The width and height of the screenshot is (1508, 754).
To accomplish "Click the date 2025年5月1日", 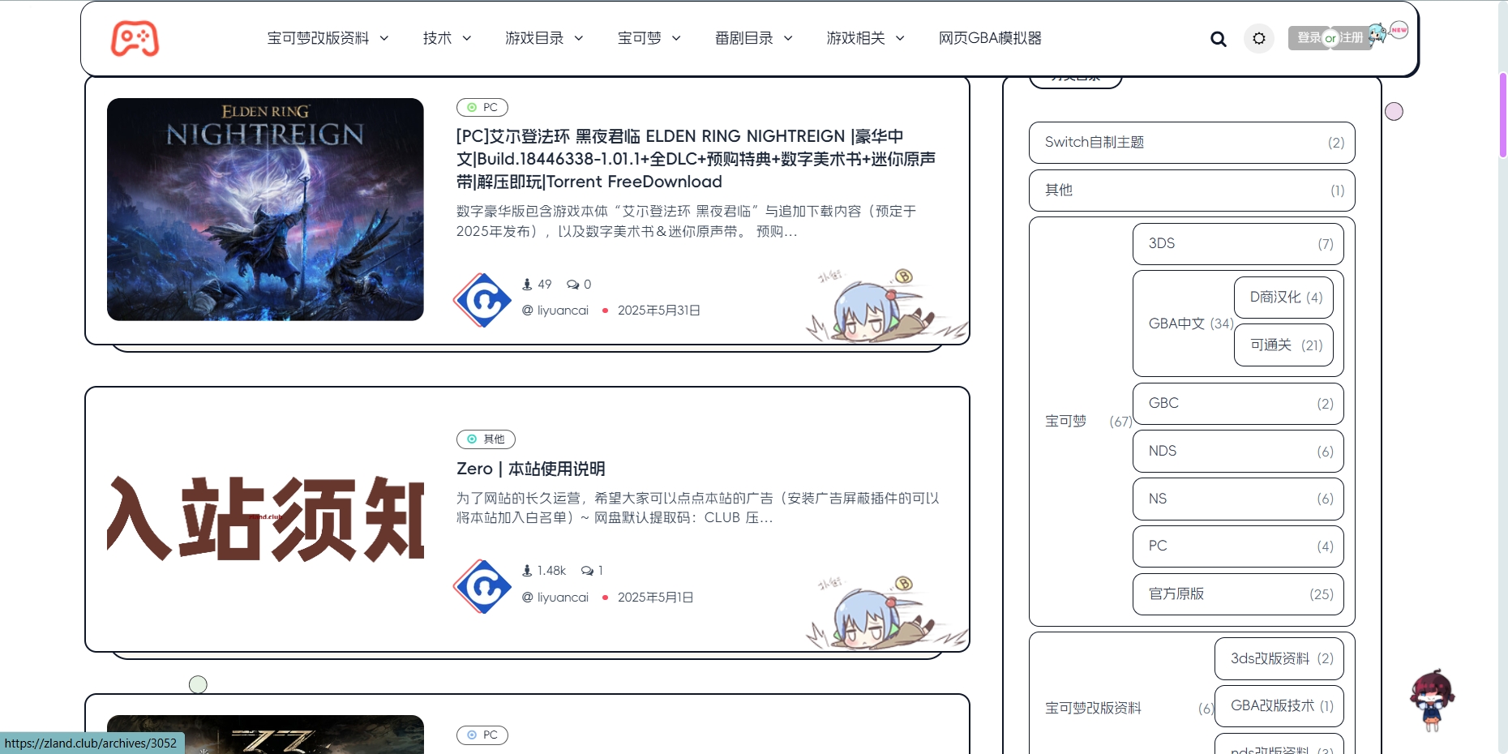I will click(x=655, y=598).
